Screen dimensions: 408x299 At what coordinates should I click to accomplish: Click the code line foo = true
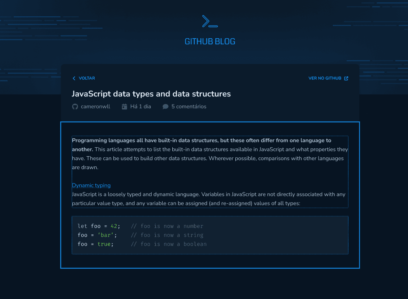(95, 244)
